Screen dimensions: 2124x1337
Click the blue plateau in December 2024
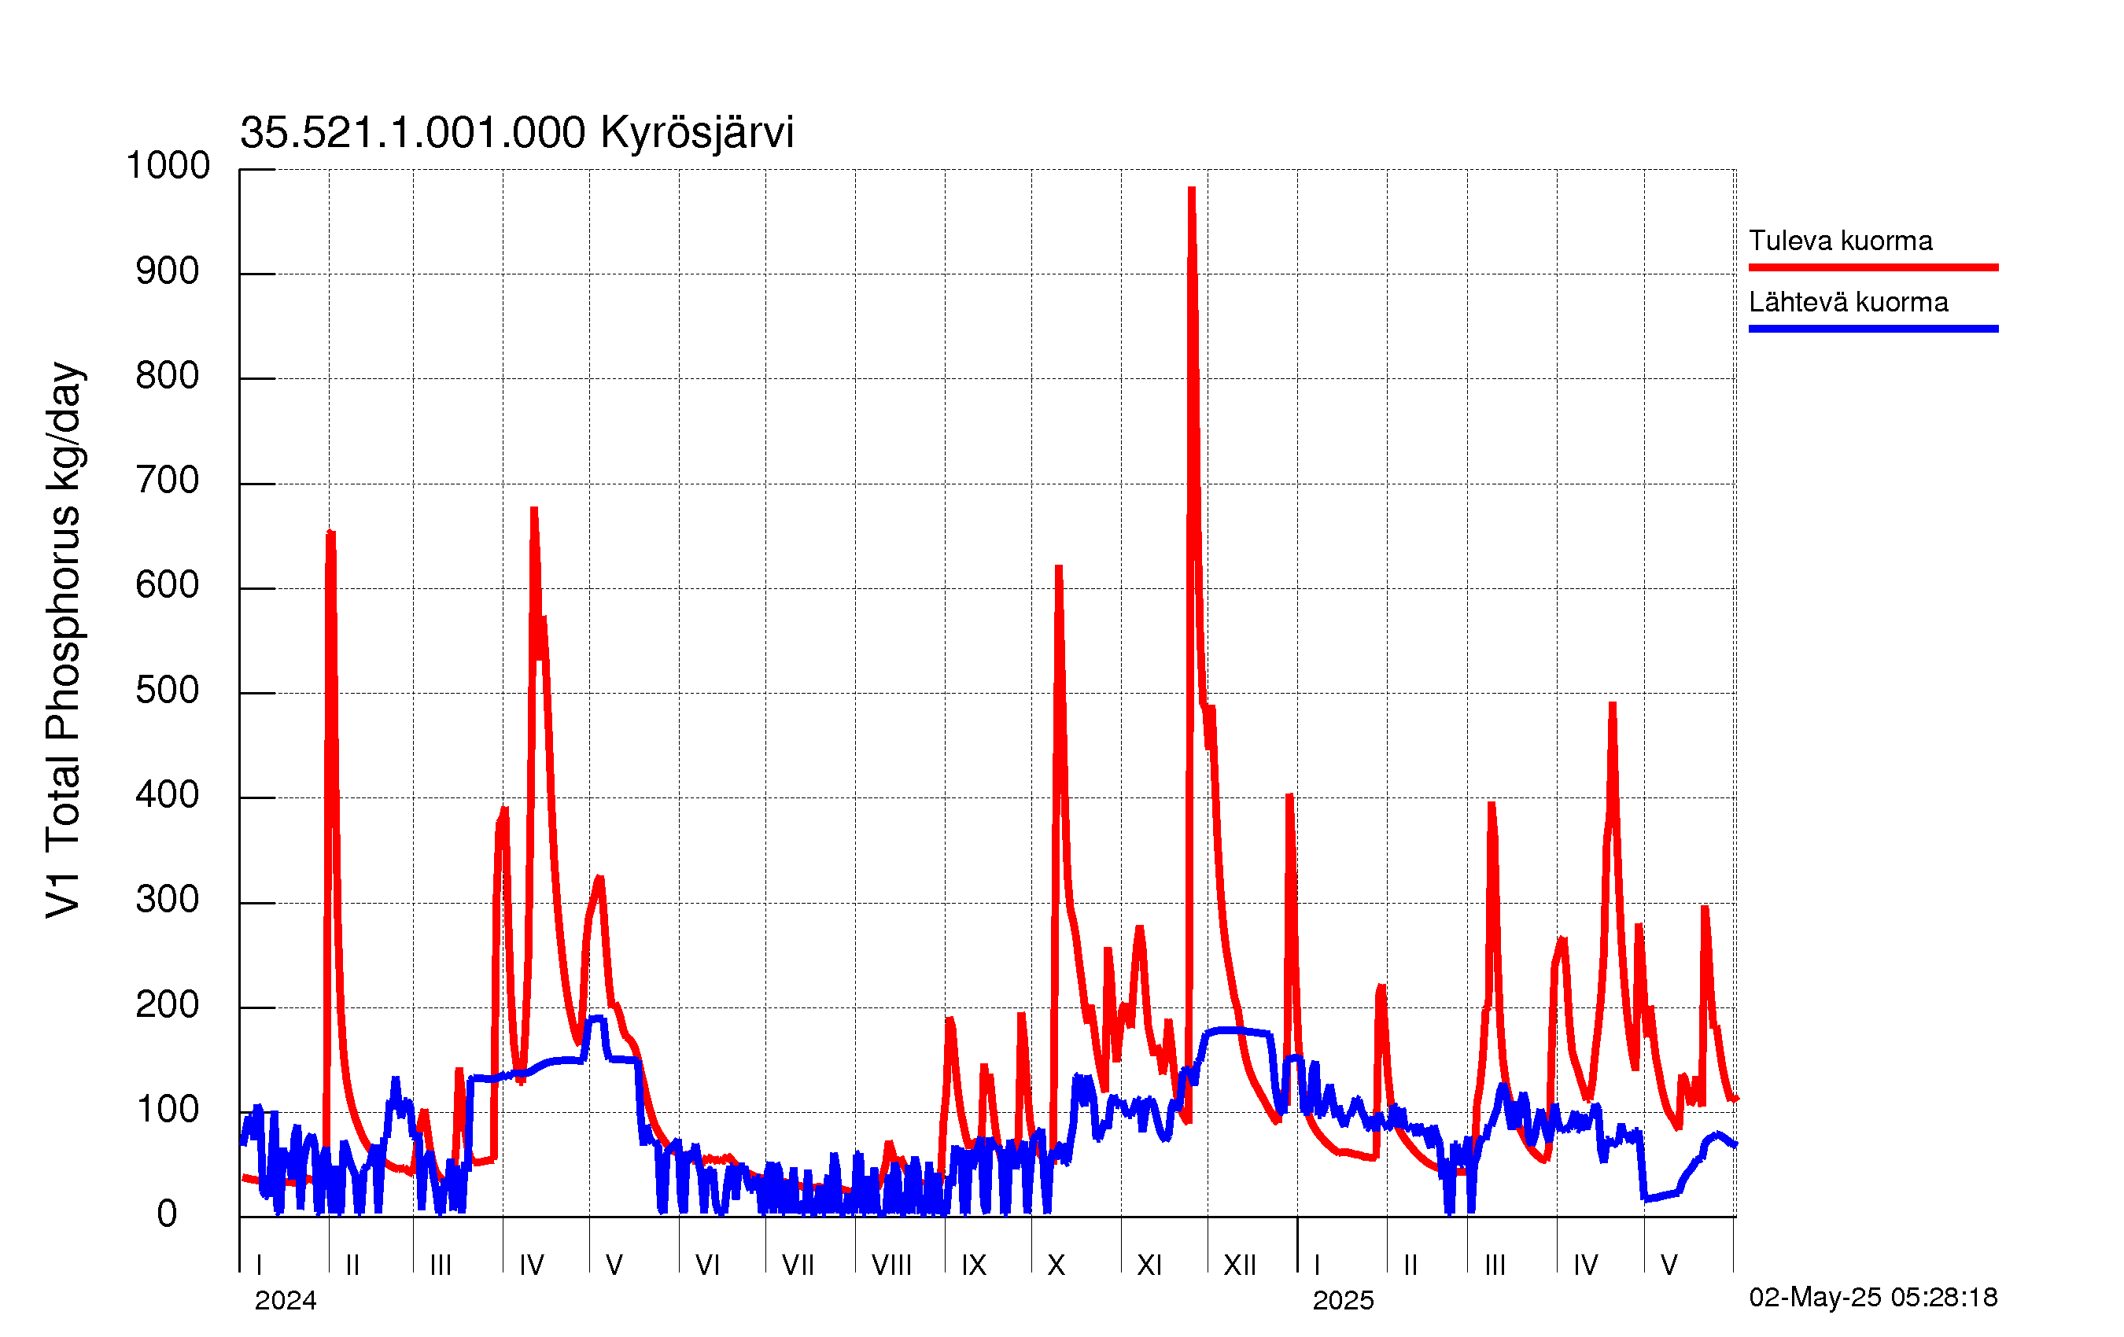pyautogui.click(x=1239, y=1030)
